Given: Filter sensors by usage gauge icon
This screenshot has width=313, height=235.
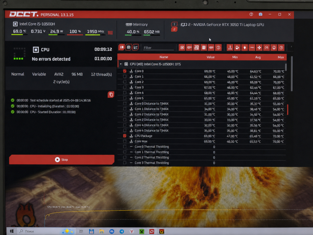Looking at the screenshot, I should point(266,48).
